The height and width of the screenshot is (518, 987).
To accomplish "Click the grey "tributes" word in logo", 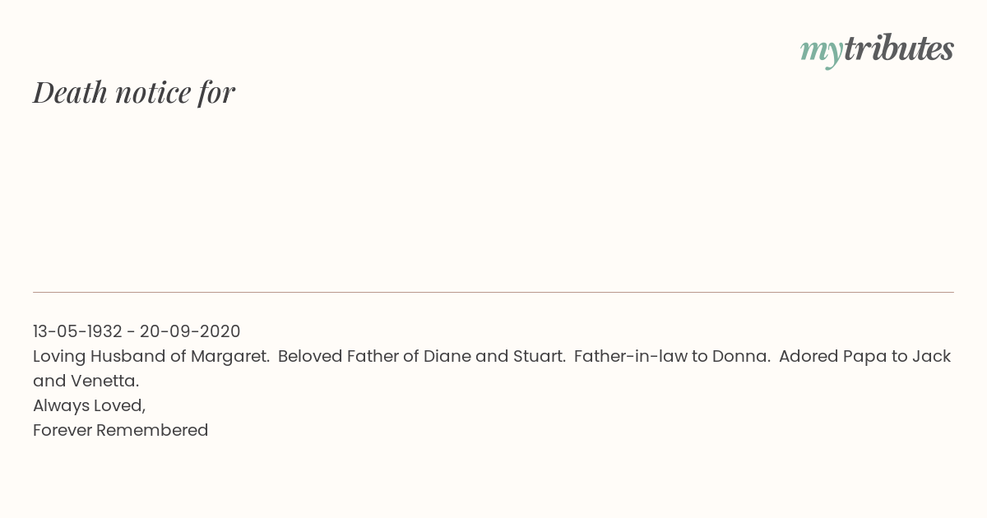I will pos(899,49).
